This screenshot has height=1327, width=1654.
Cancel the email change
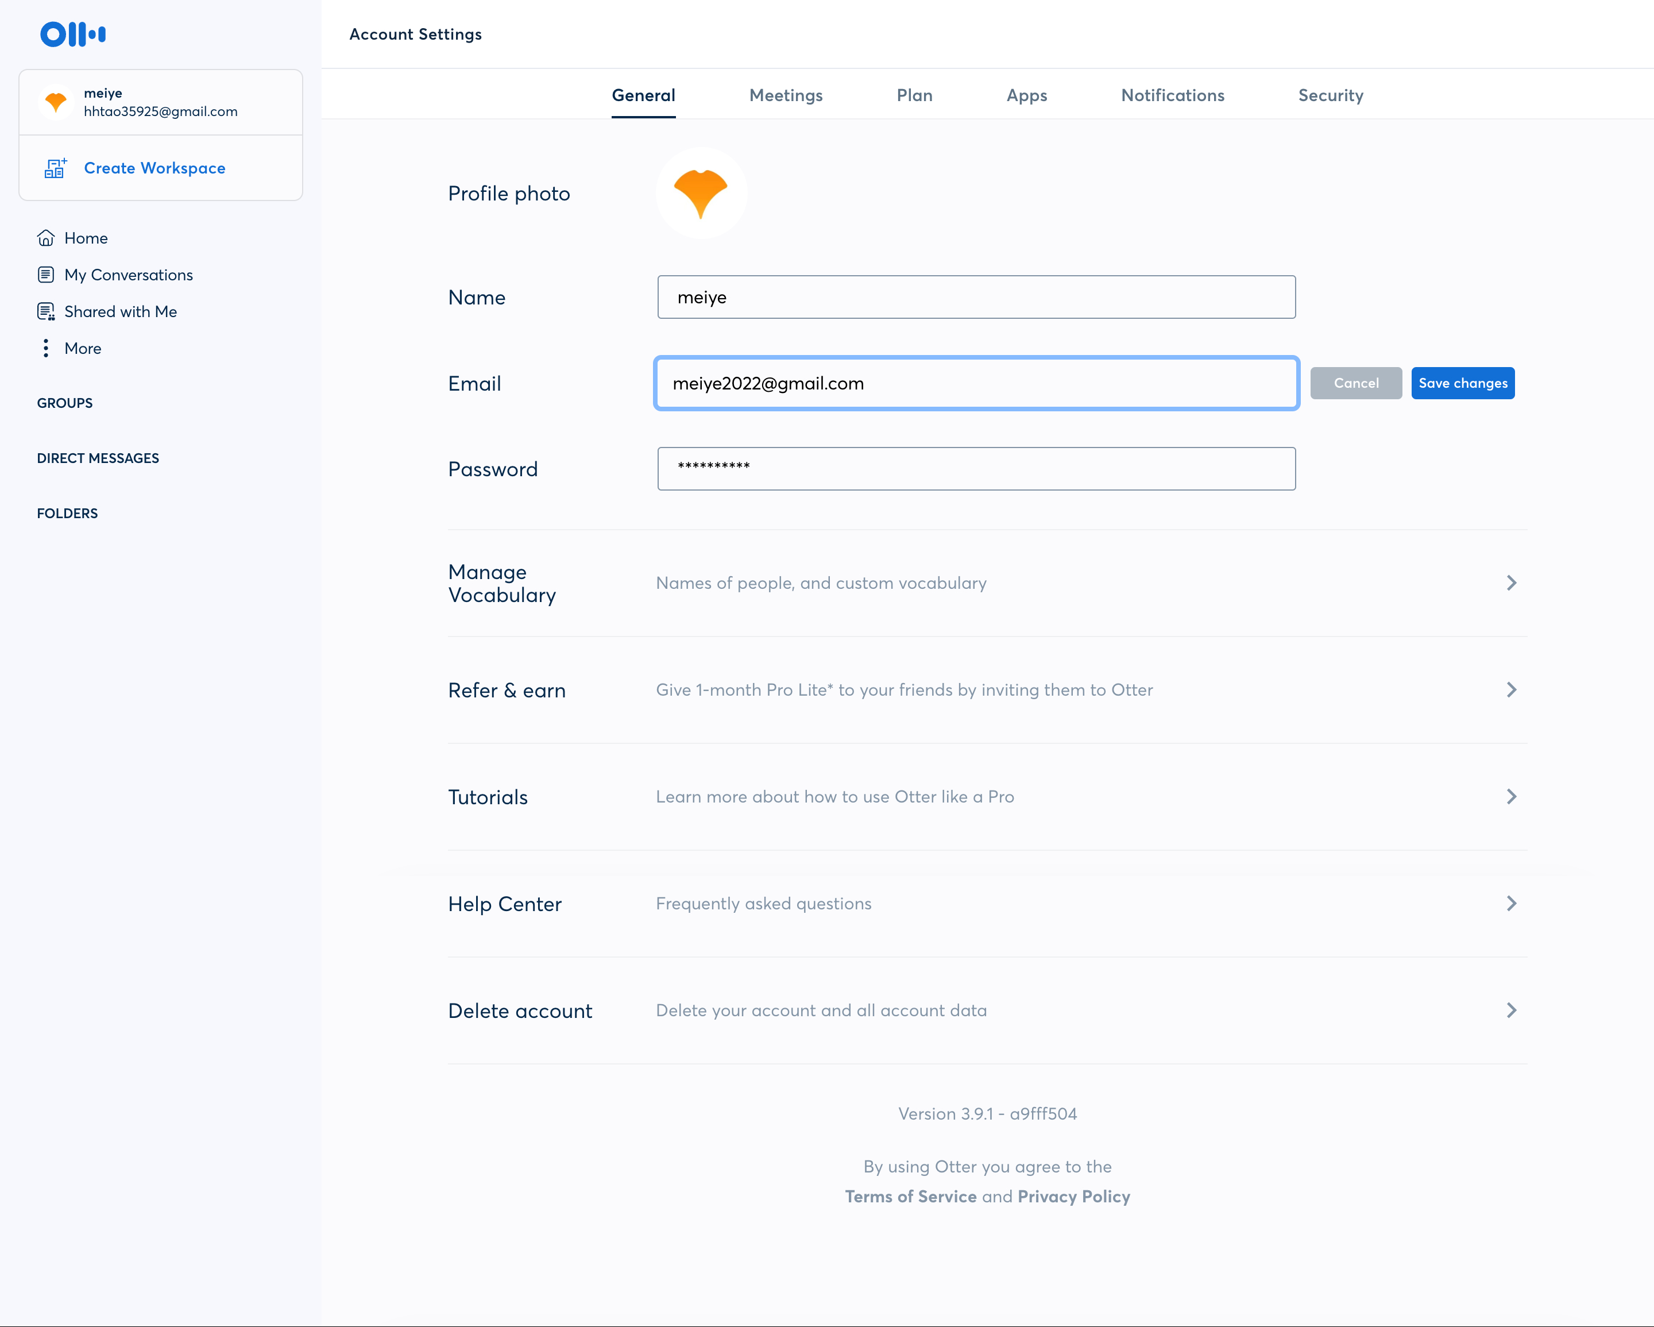1355,383
